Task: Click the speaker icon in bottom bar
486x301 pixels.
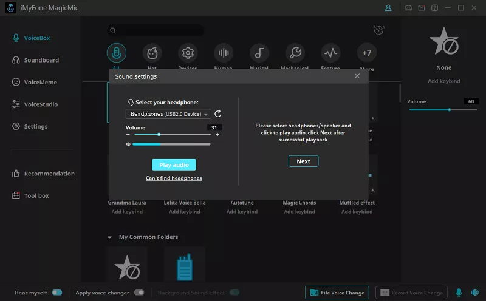Action: [474, 293]
